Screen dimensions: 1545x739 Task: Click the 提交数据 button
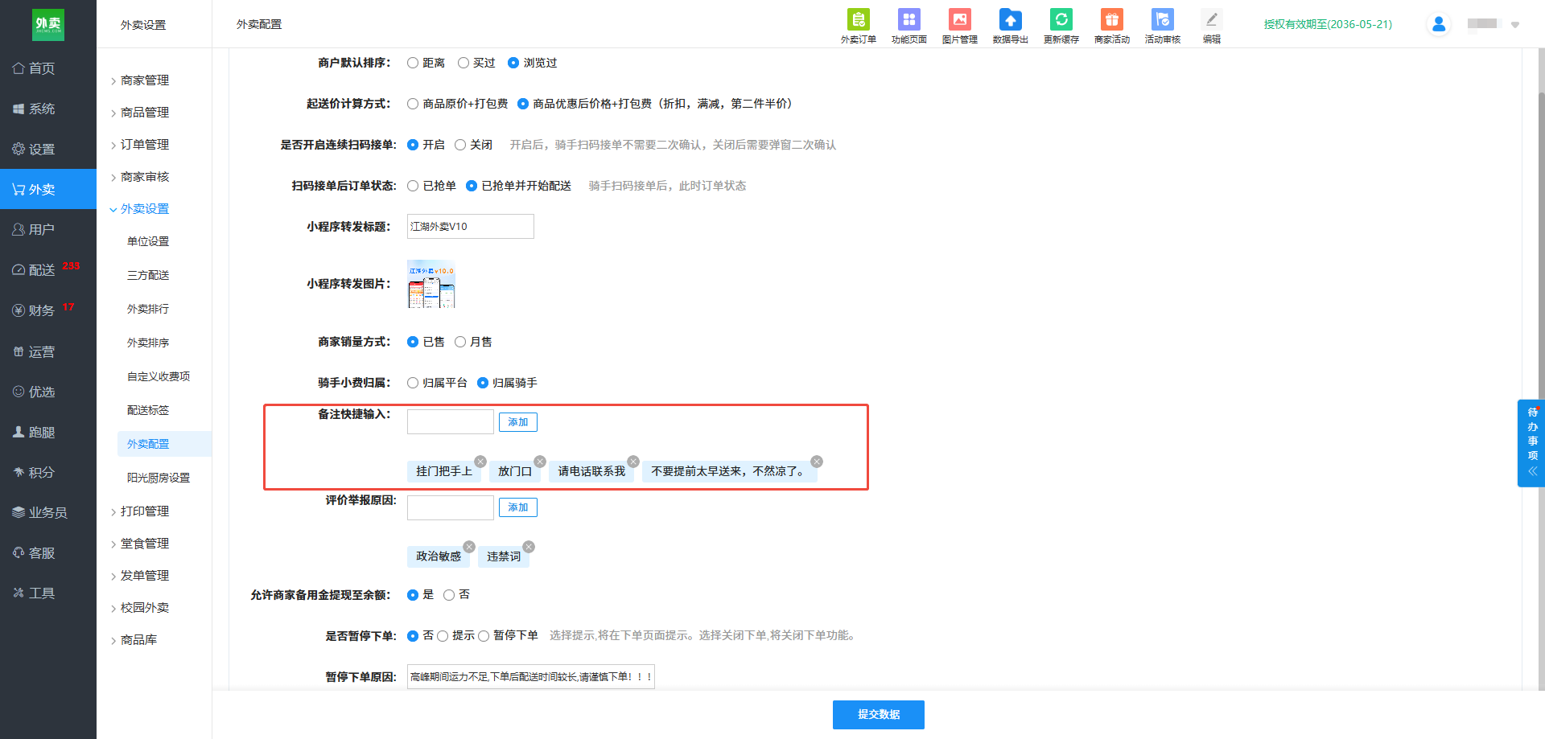pyautogui.click(x=878, y=714)
